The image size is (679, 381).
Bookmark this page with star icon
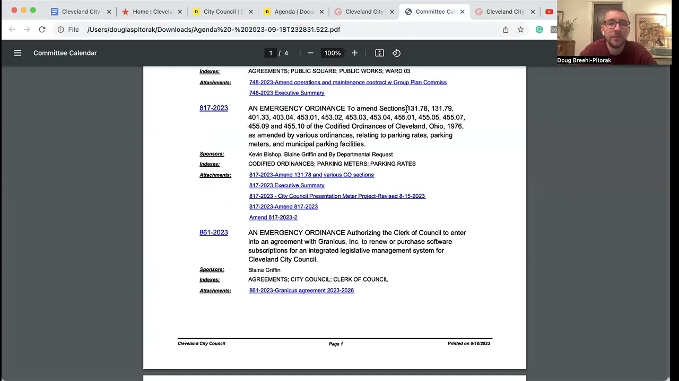pyautogui.click(x=520, y=30)
